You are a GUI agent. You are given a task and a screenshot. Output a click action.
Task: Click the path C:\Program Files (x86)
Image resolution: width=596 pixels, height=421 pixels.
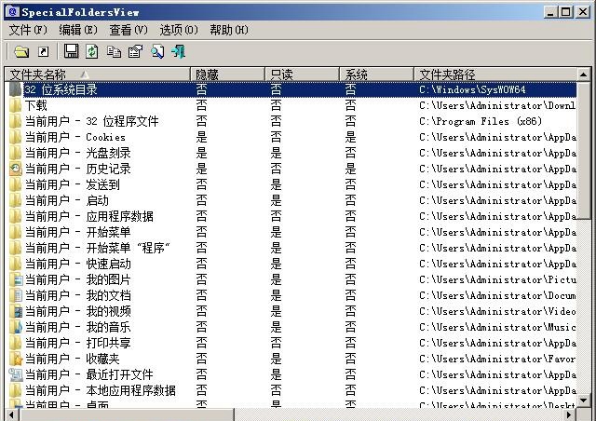[x=481, y=121]
